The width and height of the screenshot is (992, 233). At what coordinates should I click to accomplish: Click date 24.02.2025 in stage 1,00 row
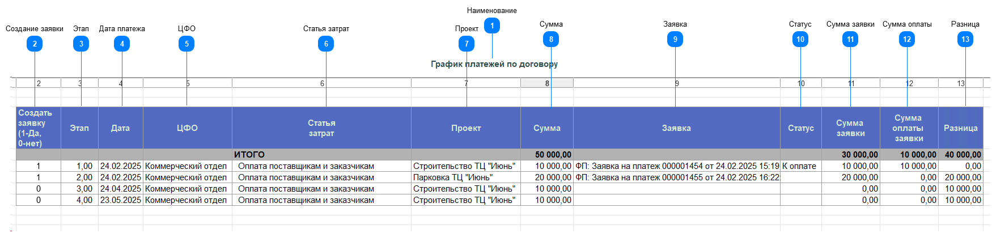(x=121, y=166)
